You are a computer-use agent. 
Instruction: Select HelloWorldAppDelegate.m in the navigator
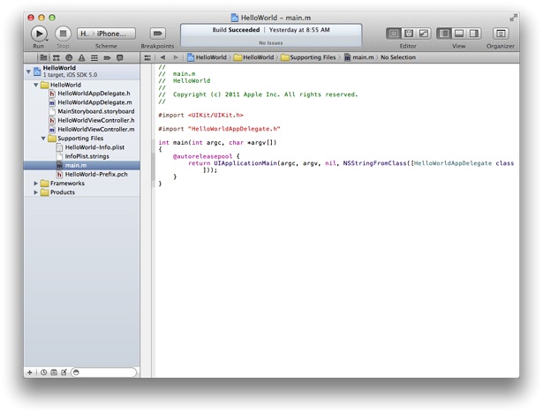(x=94, y=102)
